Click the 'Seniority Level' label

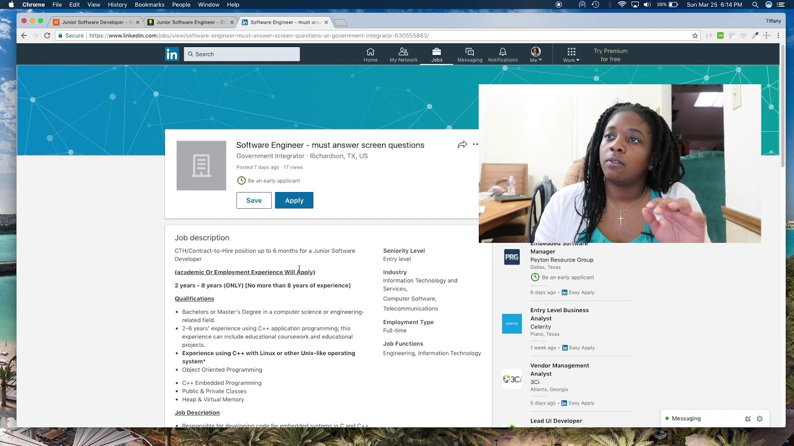click(404, 251)
